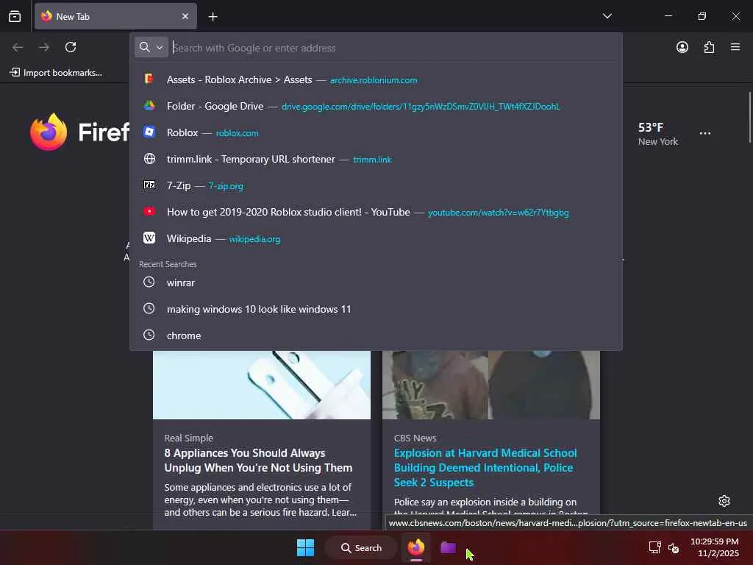
Task: Click the clock icon beside chrome
Action: (149, 335)
